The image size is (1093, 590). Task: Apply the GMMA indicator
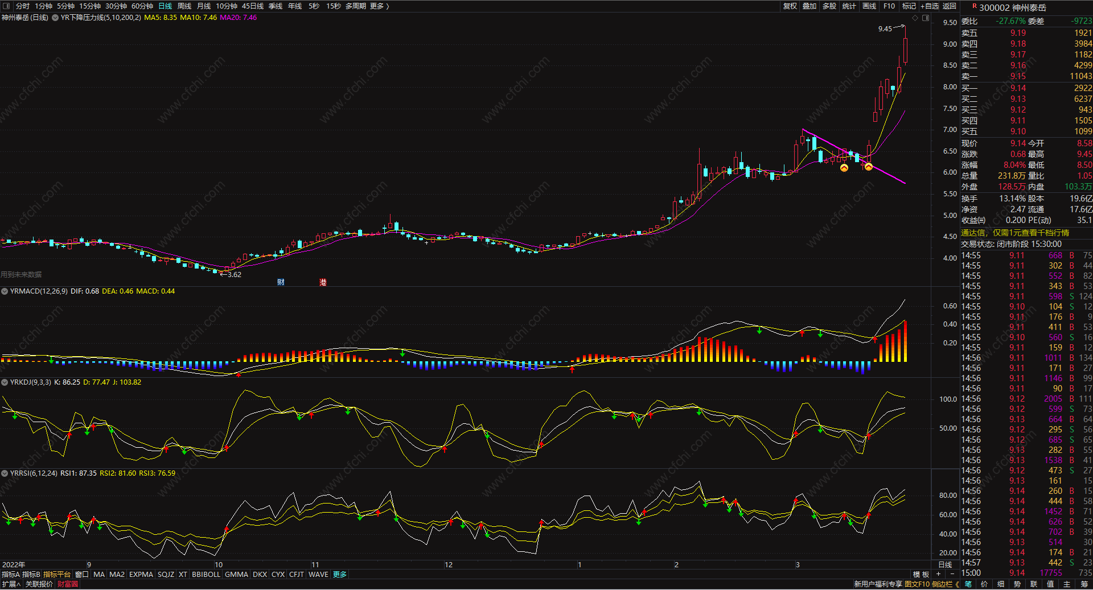point(236,575)
